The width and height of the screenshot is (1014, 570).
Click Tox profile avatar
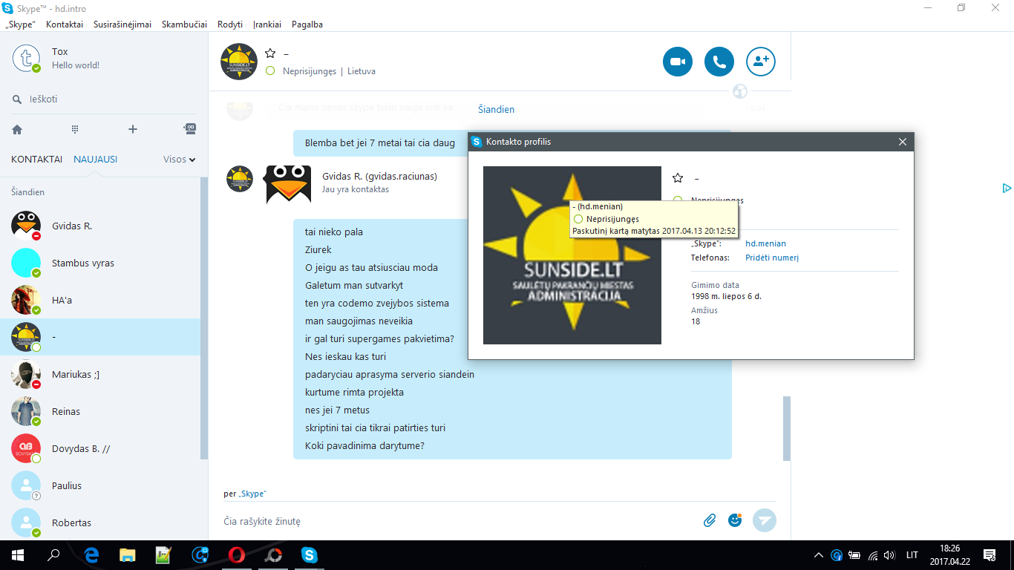tap(27, 59)
